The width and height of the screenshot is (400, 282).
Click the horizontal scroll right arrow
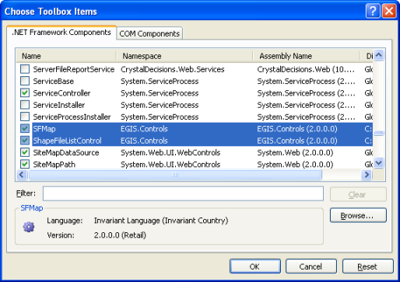tap(367, 175)
